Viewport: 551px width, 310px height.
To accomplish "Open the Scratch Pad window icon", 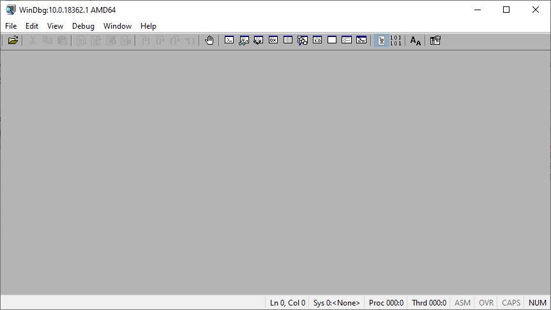I will (x=332, y=40).
